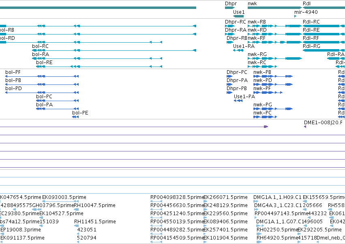This screenshot has height=244, width=345.
Task: Select the Rdl-RA transcript
Action: point(336,58)
